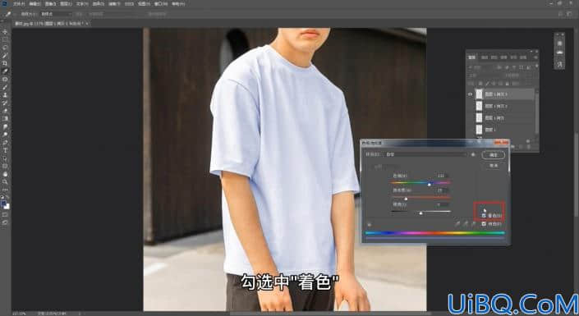Click the lightness value input field
The image size is (579, 316).
pos(442,204)
